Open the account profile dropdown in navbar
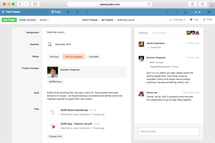215x143 pixels. point(186,12)
